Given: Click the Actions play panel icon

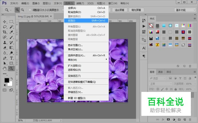Looking at the screenshot, I should 144,26.
